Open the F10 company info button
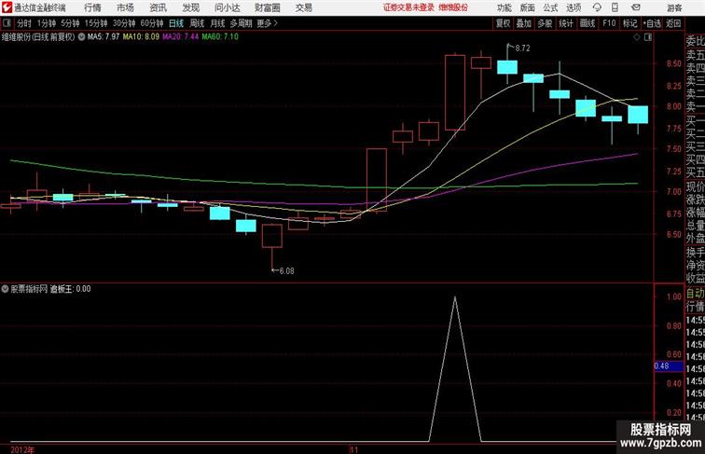This screenshot has height=454, width=705. coord(609,23)
